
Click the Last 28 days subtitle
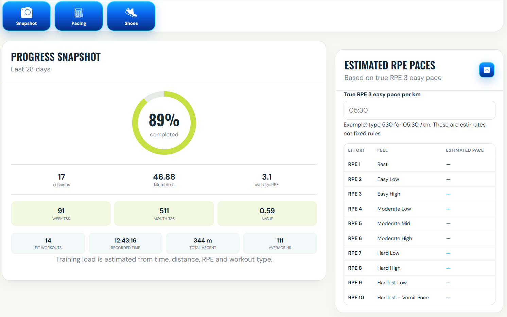31,69
